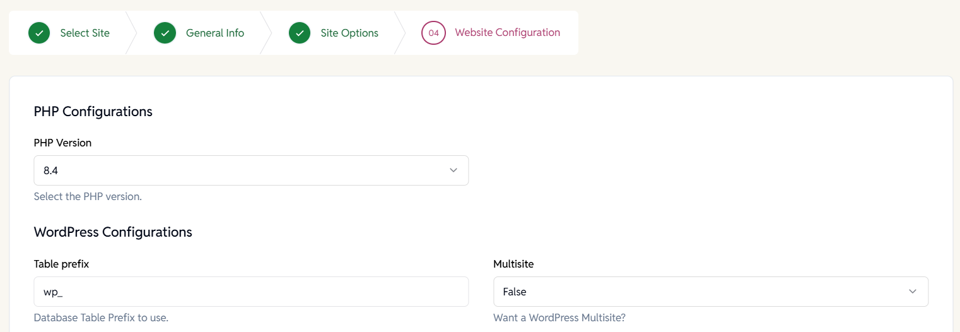Click the PHP Configurations heading
960x332 pixels.
93,111
